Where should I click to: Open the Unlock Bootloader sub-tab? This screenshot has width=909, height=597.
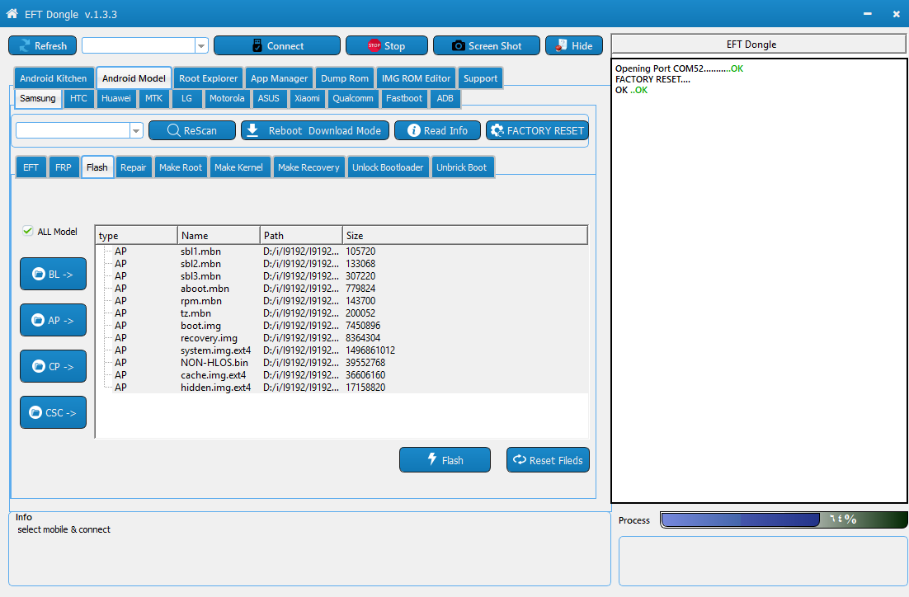388,167
